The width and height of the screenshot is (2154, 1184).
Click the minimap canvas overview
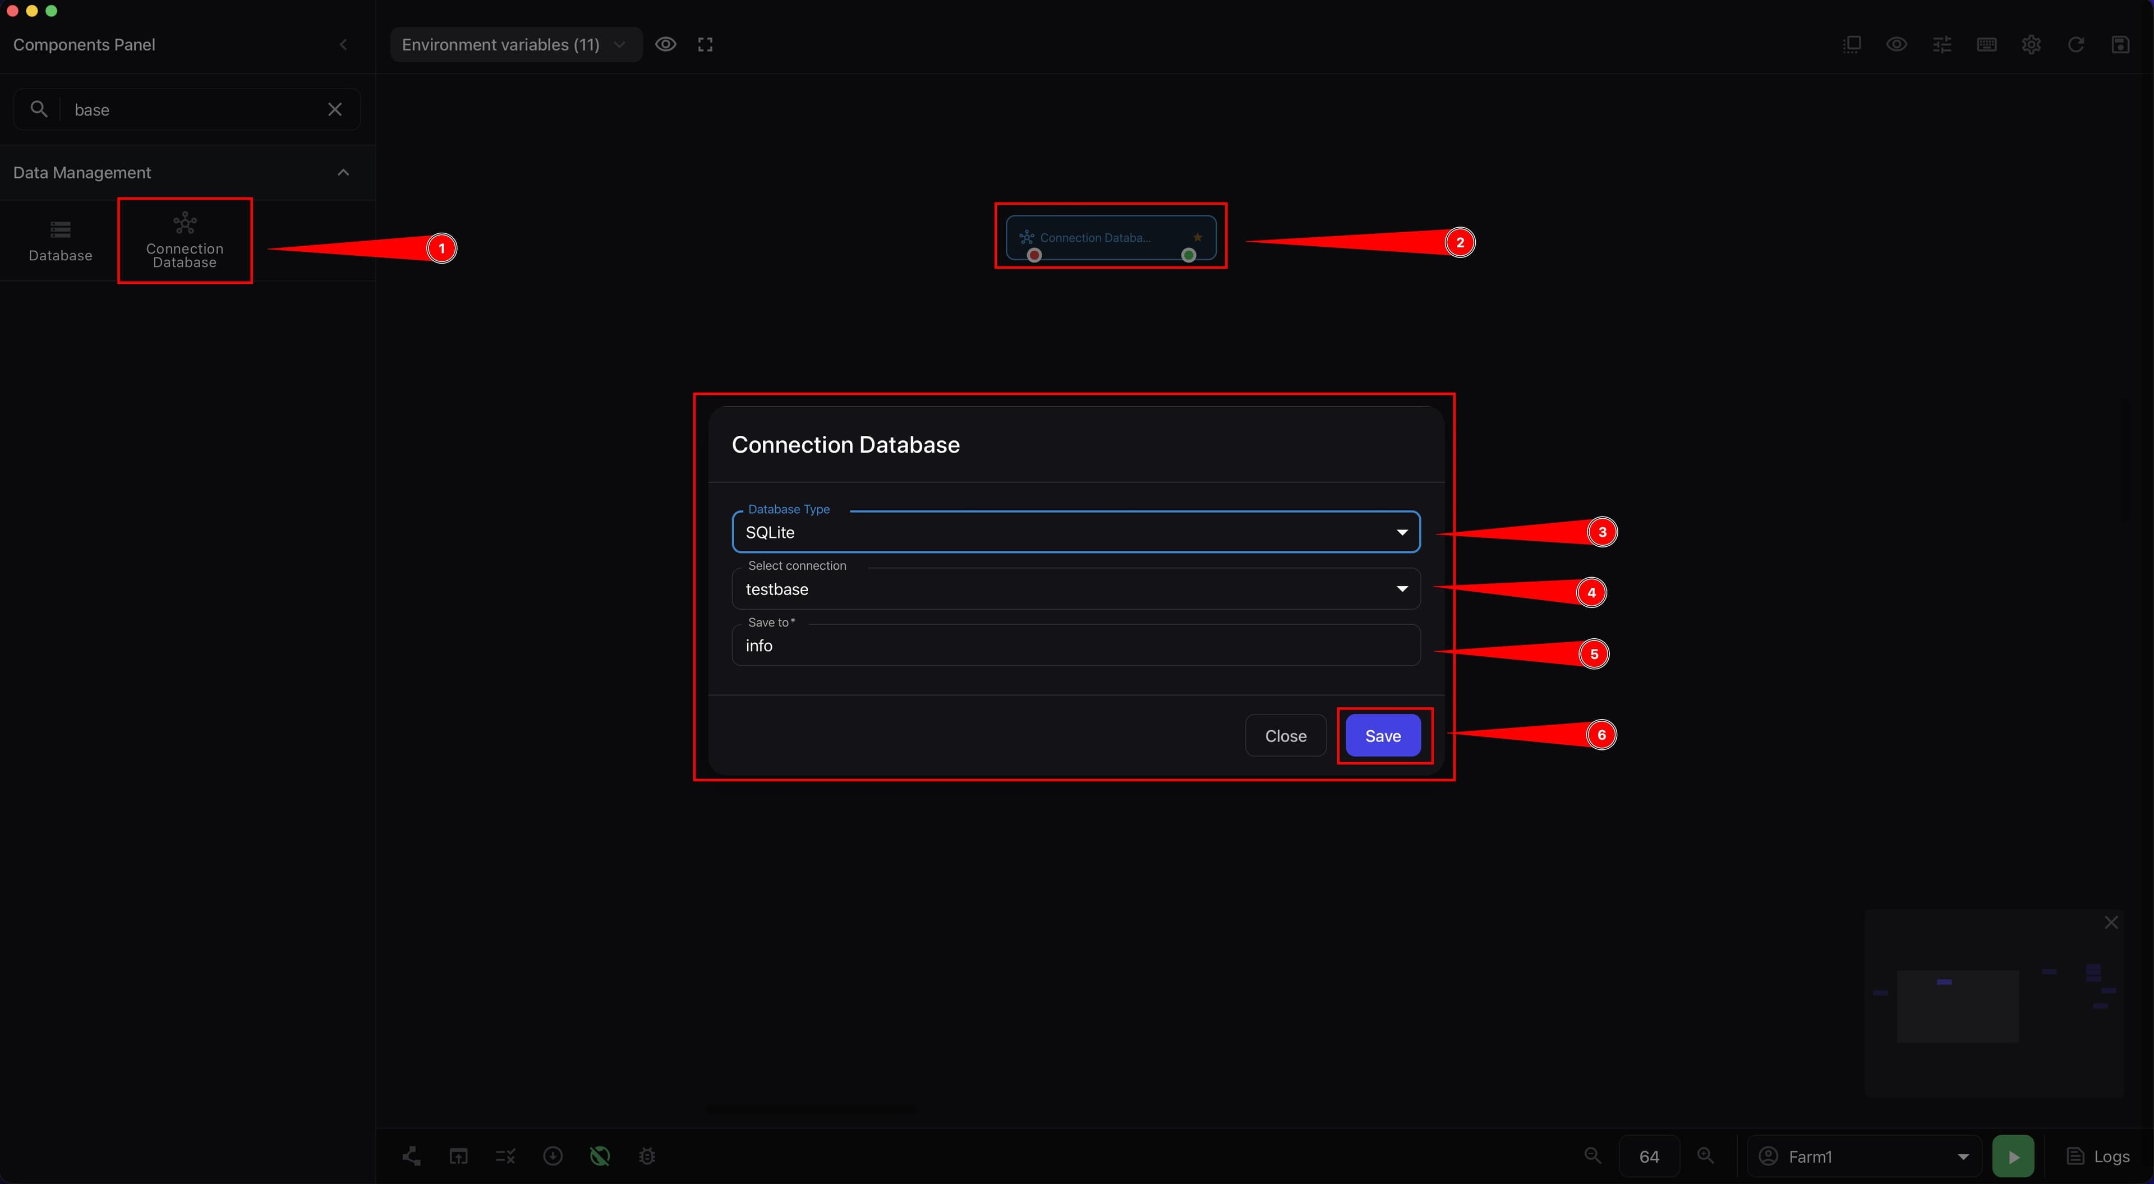click(x=1994, y=1003)
